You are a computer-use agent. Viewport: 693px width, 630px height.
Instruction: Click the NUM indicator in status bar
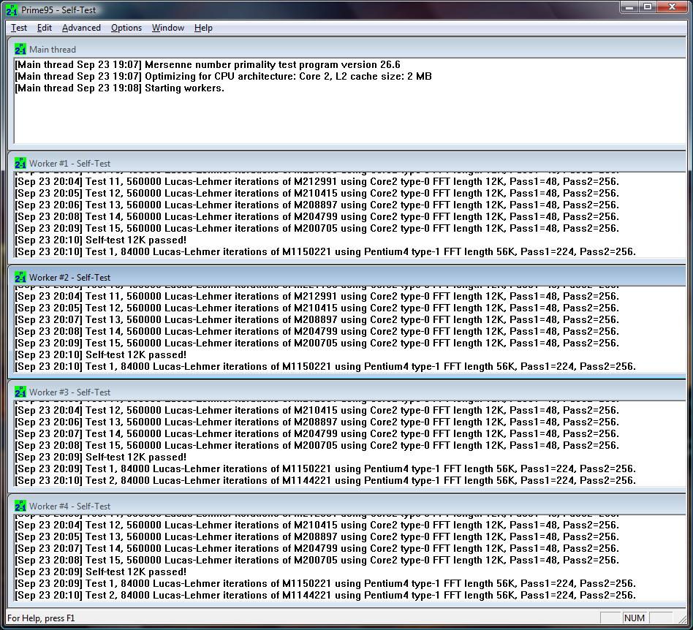click(x=635, y=618)
